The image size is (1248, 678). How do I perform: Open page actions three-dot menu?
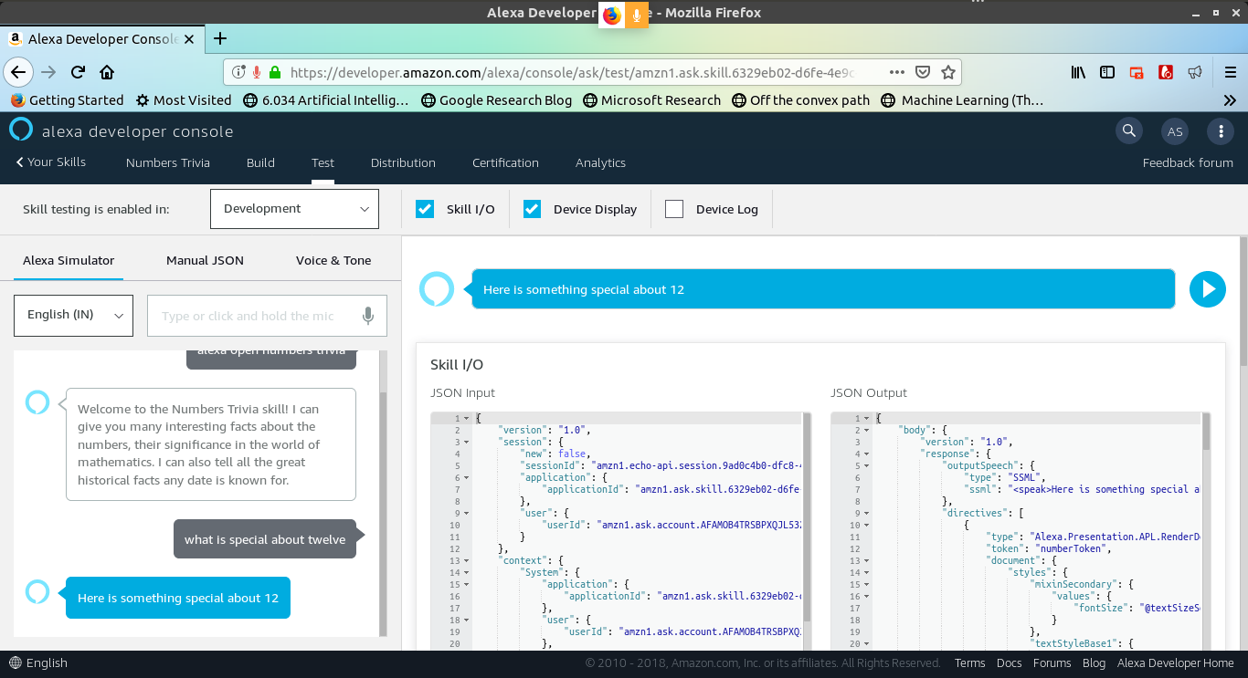[897, 72]
